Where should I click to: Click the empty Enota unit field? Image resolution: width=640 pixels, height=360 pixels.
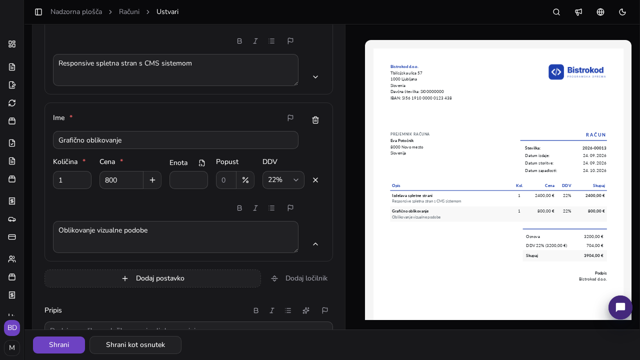188,180
